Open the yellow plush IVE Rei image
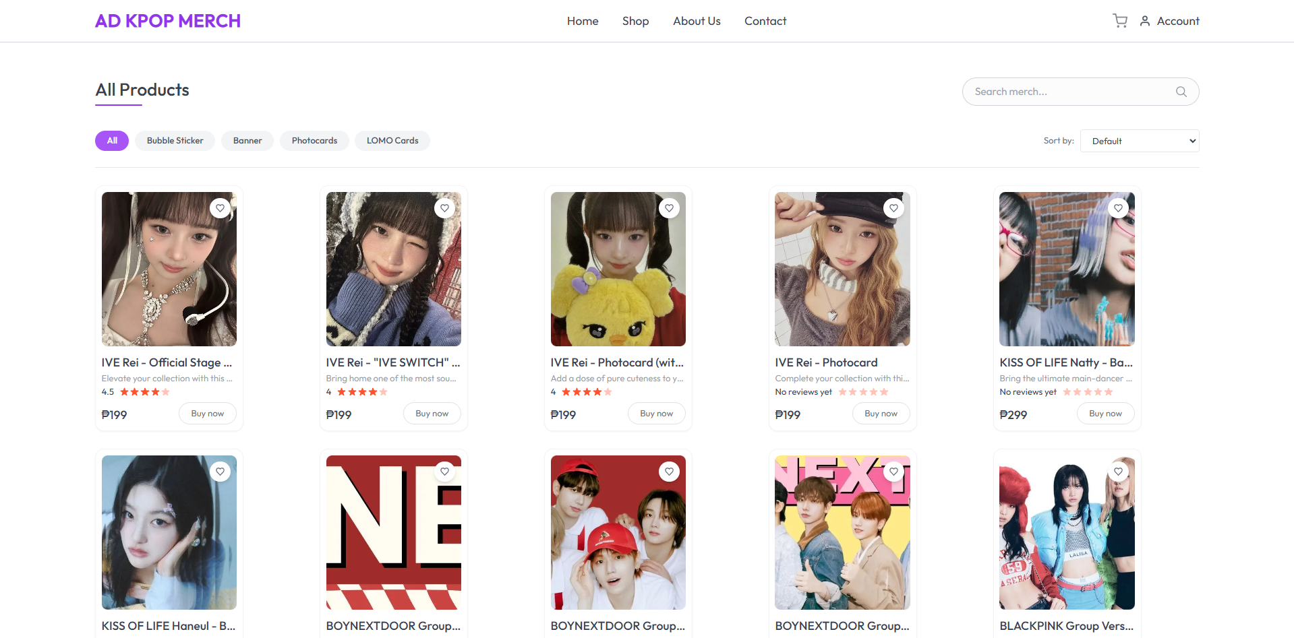Screen dimensions: 1294x638 [x=618, y=269]
